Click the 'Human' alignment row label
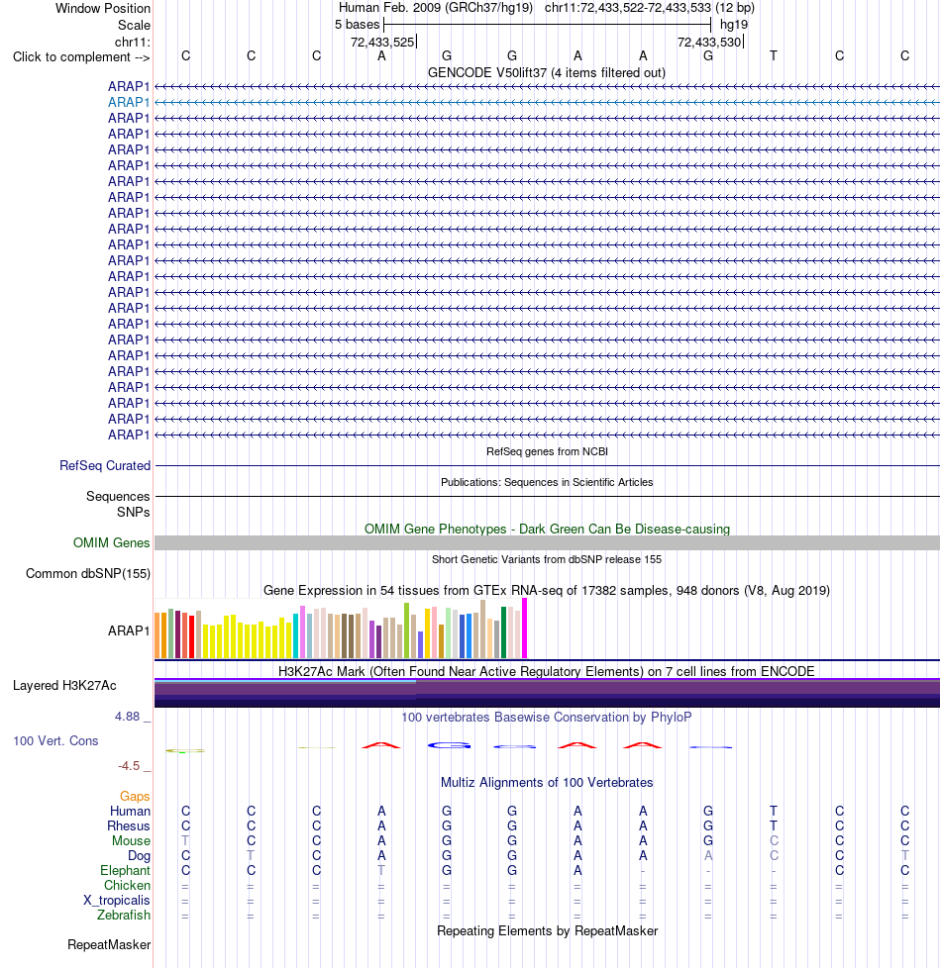 (x=130, y=812)
